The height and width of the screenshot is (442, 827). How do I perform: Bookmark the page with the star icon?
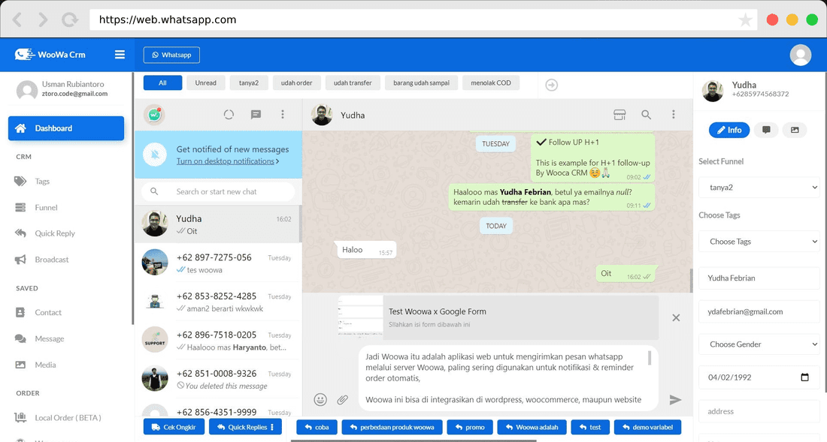pos(745,20)
